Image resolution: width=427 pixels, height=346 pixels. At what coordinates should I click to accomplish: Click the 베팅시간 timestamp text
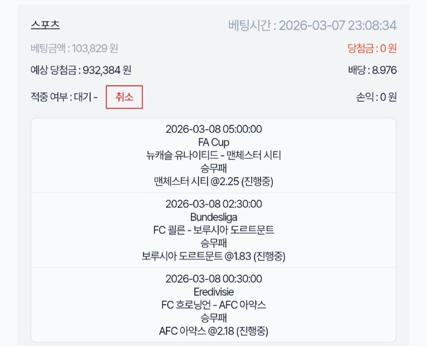tap(312, 25)
